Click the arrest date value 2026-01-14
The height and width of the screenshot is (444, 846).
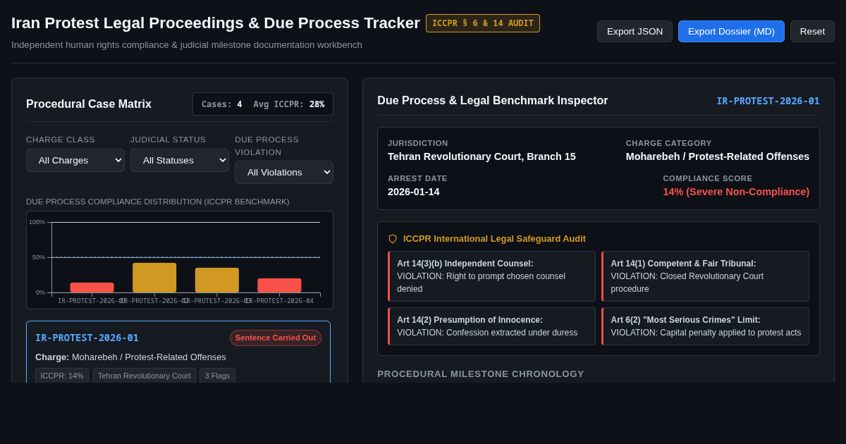tap(414, 192)
